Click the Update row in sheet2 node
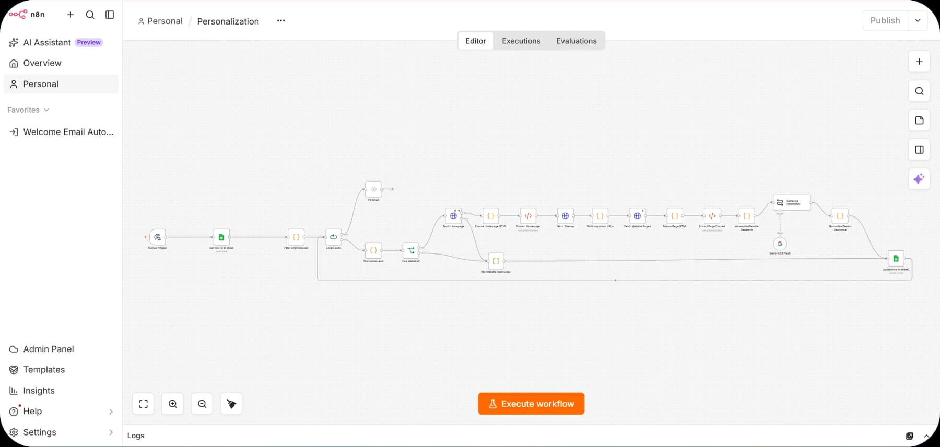Screen dimensions: 940x447 [896, 258]
